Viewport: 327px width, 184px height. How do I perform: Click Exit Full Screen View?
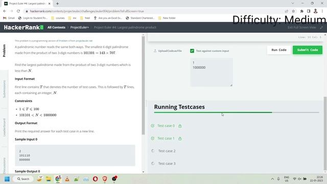tap(302, 27)
